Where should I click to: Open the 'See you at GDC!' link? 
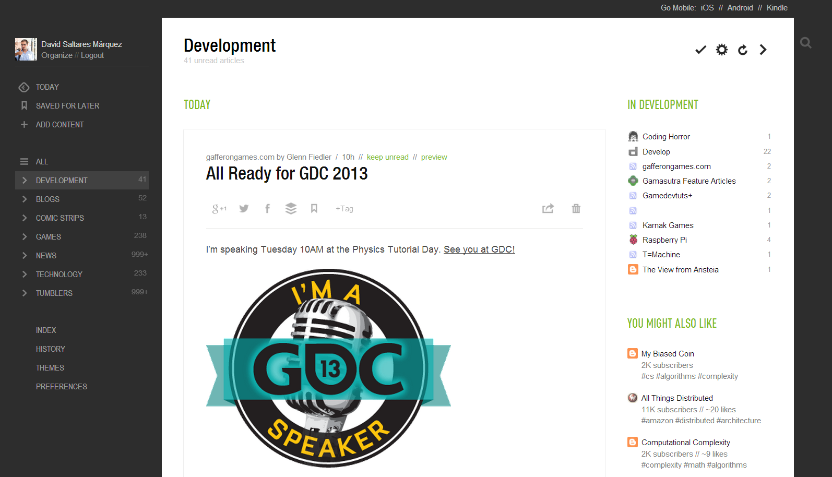click(x=479, y=249)
